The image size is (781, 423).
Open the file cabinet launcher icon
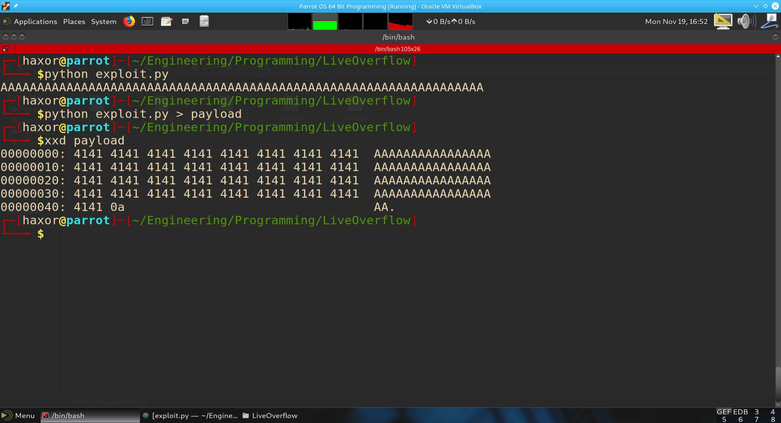click(x=204, y=22)
